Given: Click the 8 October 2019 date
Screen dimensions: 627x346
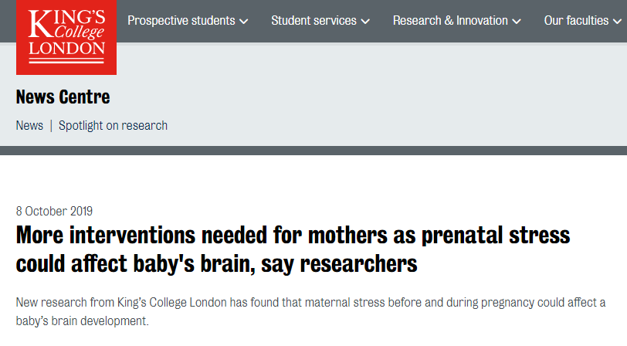Looking at the screenshot, I should click(x=54, y=211).
